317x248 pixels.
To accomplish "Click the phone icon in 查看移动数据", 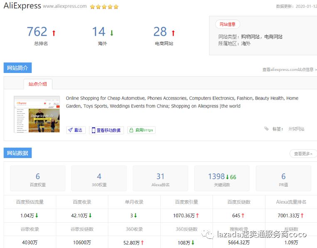I will point(94,130).
